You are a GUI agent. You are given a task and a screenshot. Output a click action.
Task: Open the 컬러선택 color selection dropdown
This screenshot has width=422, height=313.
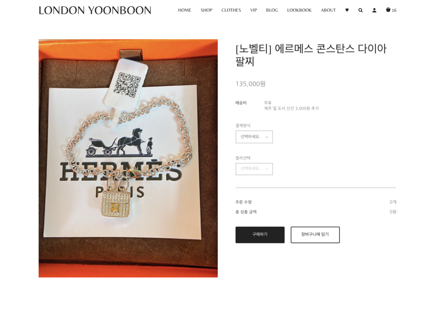coord(254,169)
